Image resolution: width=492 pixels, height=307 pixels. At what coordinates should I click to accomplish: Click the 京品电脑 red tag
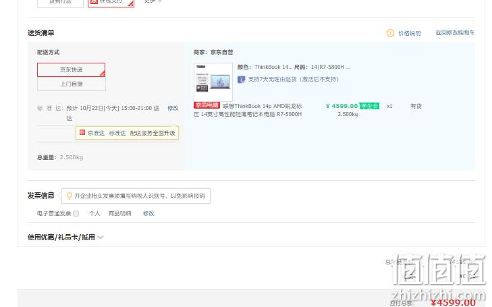click(x=207, y=105)
